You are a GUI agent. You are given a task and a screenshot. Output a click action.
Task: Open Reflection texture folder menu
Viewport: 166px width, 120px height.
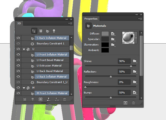click(135, 71)
